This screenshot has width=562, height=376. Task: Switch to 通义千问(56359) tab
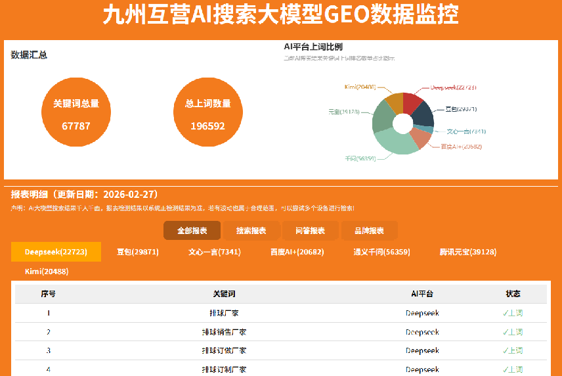coord(381,252)
